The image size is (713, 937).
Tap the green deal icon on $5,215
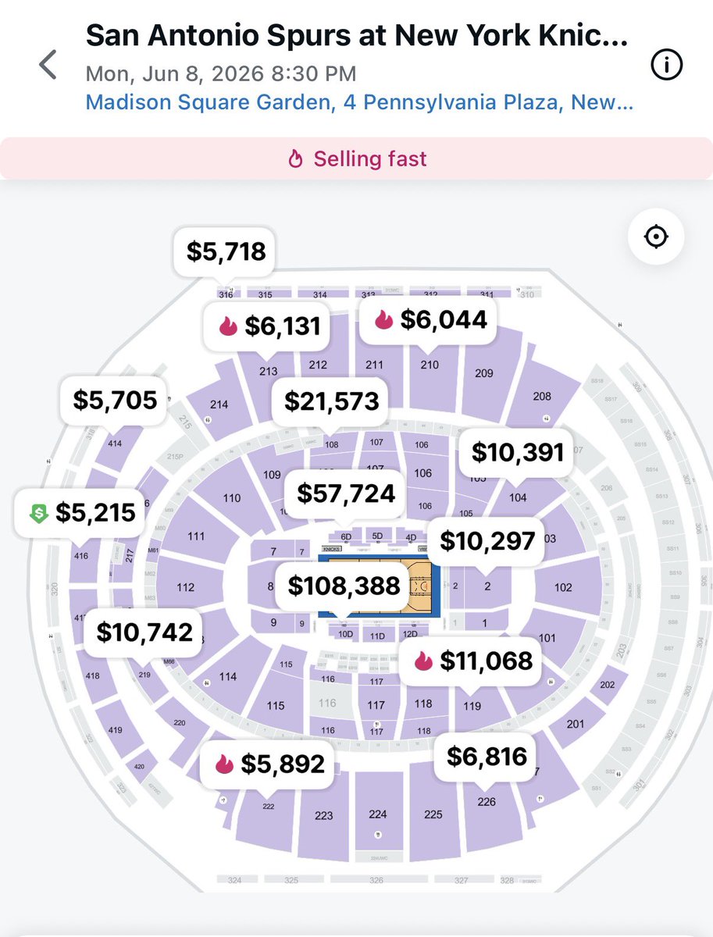pos(39,513)
